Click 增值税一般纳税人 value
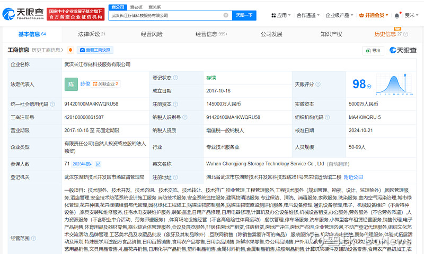 225,130
